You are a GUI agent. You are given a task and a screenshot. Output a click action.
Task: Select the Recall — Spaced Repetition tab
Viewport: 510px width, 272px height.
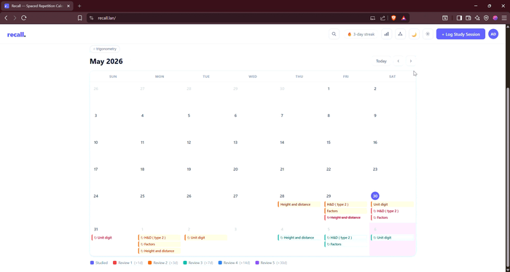point(36,6)
